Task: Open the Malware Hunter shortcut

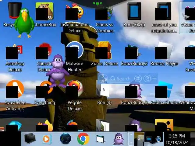Action: [74, 50]
